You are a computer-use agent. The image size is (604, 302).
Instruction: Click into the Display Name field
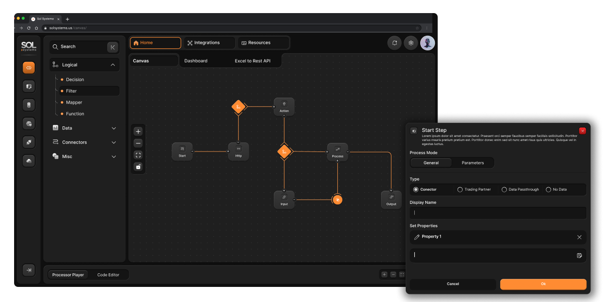[x=498, y=213]
